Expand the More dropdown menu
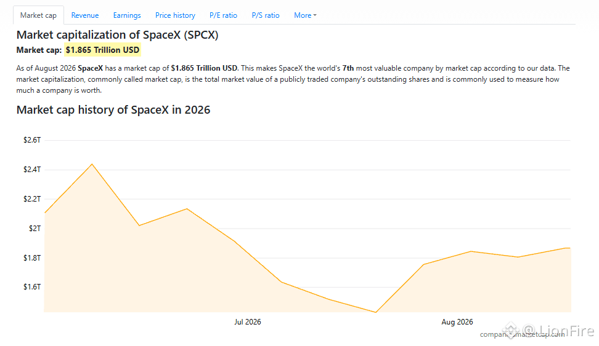Screen dimensions: 599x346 click(305, 15)
